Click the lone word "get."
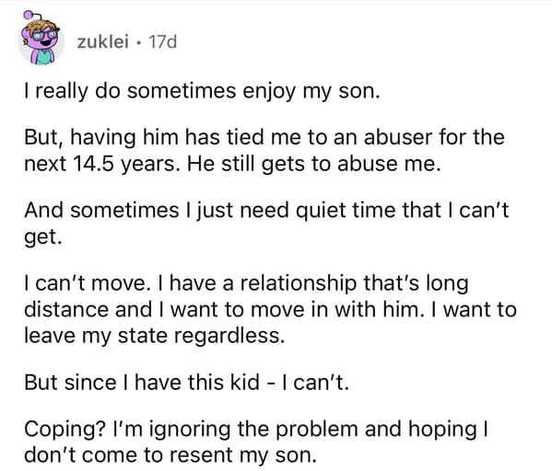Image resolution: width=552 pixels, height=471 pixels. pyautogui.click(x=43, y=237)
